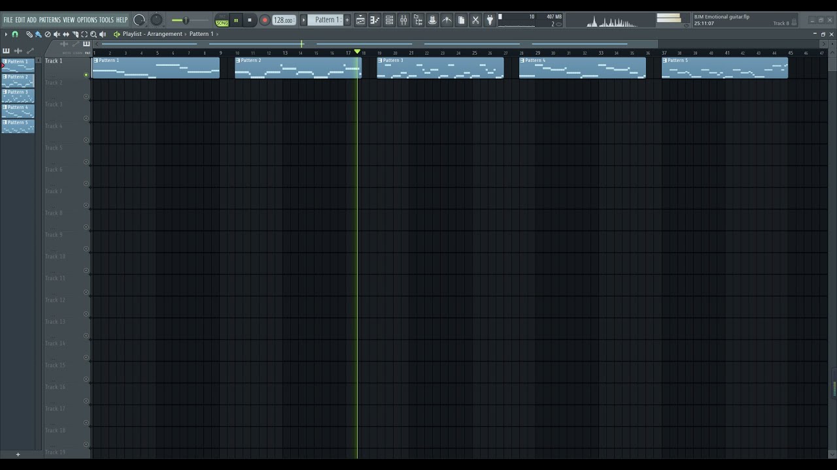837x470 pixels.
Task: Add new pattern with plus button
Action: [347, 20]
